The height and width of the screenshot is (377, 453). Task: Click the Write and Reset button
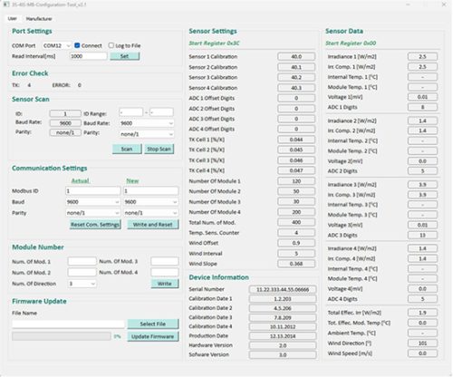153,225
